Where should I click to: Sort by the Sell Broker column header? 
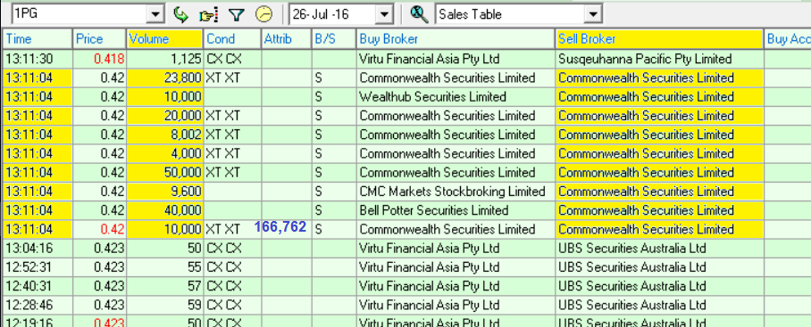pos(659,38)
